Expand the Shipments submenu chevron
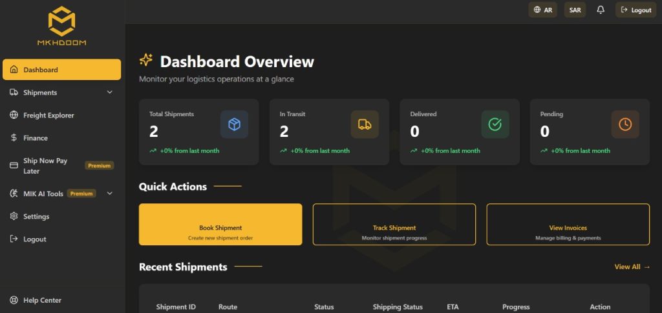This screenshot has height=313, width=662. (x=110, y=92)
